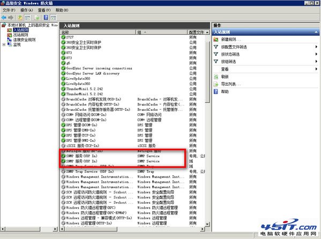Open the 按组筛选 submenu arrow
This screenshot has height=239, width=321.
316,61
